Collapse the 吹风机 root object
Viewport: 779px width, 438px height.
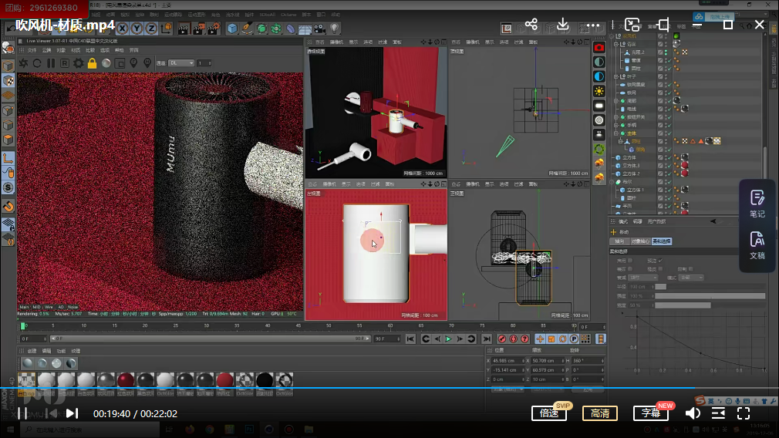(612, 36)
